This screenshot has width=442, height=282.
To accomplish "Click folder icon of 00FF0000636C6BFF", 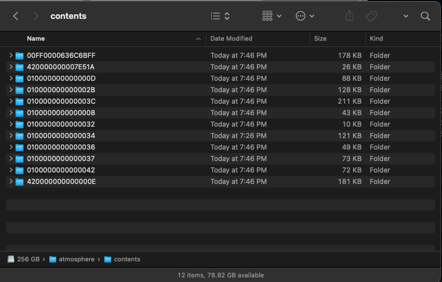I will [19, 56].
